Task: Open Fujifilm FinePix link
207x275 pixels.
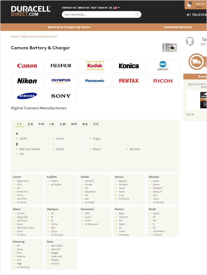Action: pyautogui.click(x=55, y=181)
